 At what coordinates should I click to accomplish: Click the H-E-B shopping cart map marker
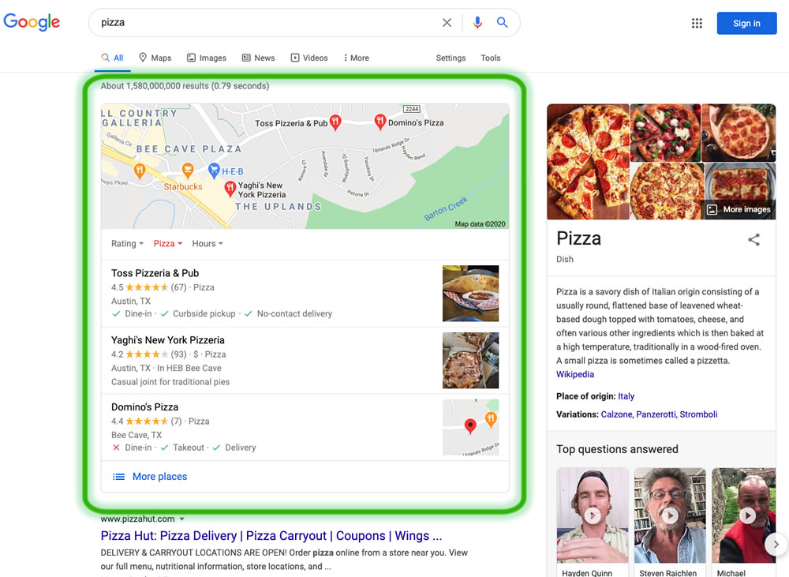[214, 169]
